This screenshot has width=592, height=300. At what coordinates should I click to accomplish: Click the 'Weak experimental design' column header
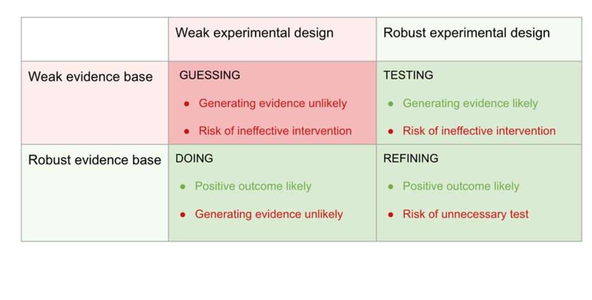point(254,33)
